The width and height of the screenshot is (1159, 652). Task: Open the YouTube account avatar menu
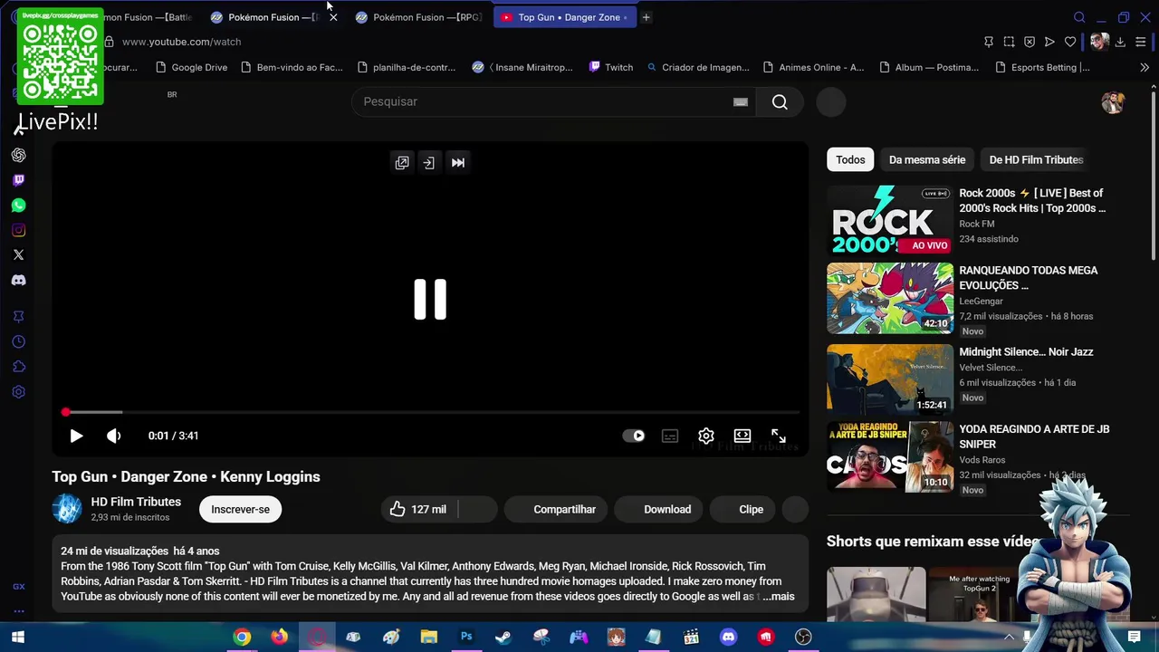click(x=1113, y=102)
